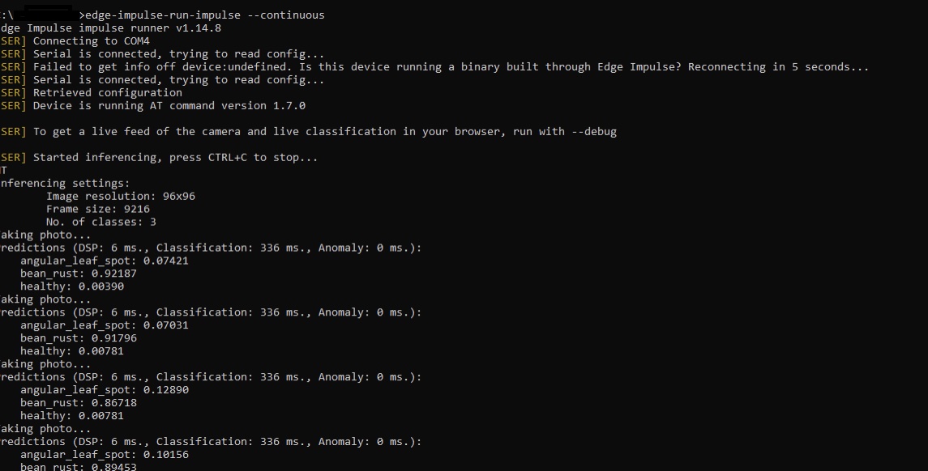Click the angular_leaf_spot: 0.12890 result
This screenshot has width=928, height=471.
(x=105, y=390)
